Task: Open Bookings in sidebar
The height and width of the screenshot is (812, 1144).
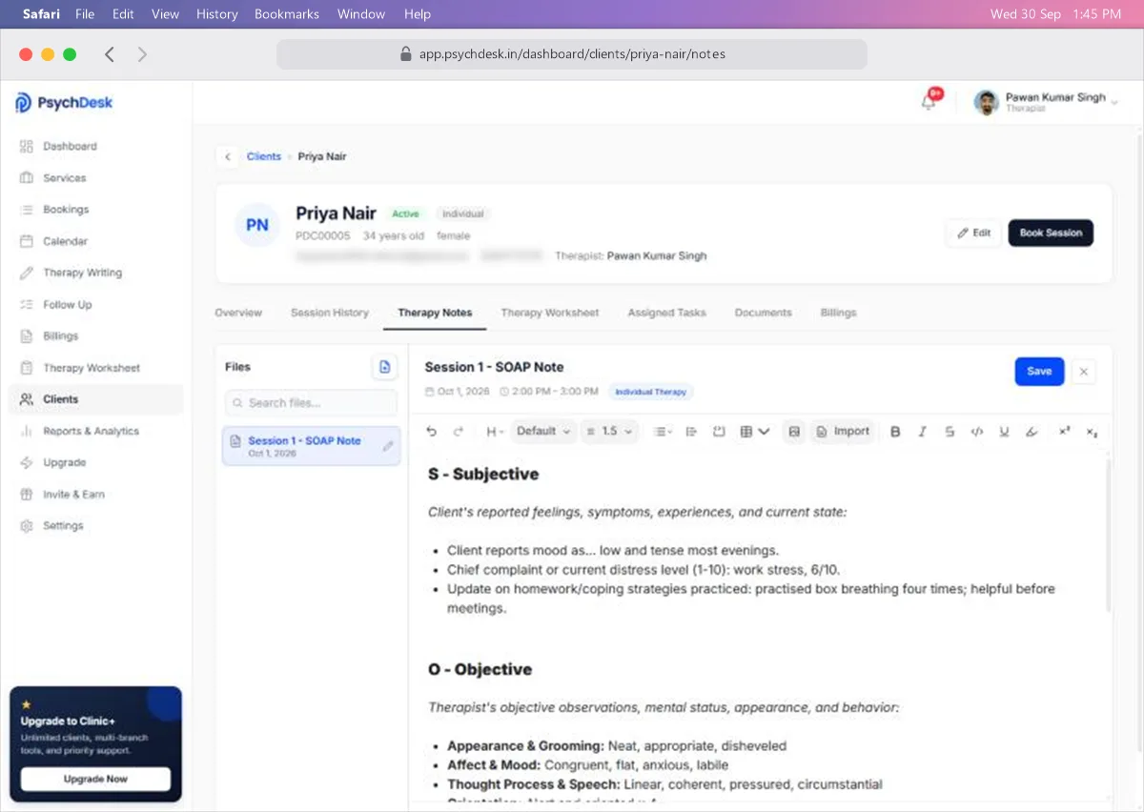Action: click(95, 210)
